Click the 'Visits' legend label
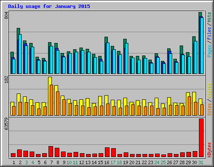 pyautogui.click(x=209, y=91)
